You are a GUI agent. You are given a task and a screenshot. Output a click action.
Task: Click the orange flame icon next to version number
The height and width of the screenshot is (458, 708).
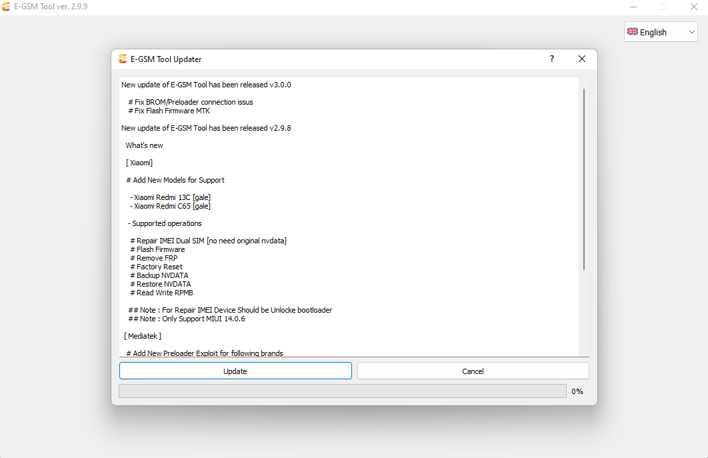coord(7,7)
